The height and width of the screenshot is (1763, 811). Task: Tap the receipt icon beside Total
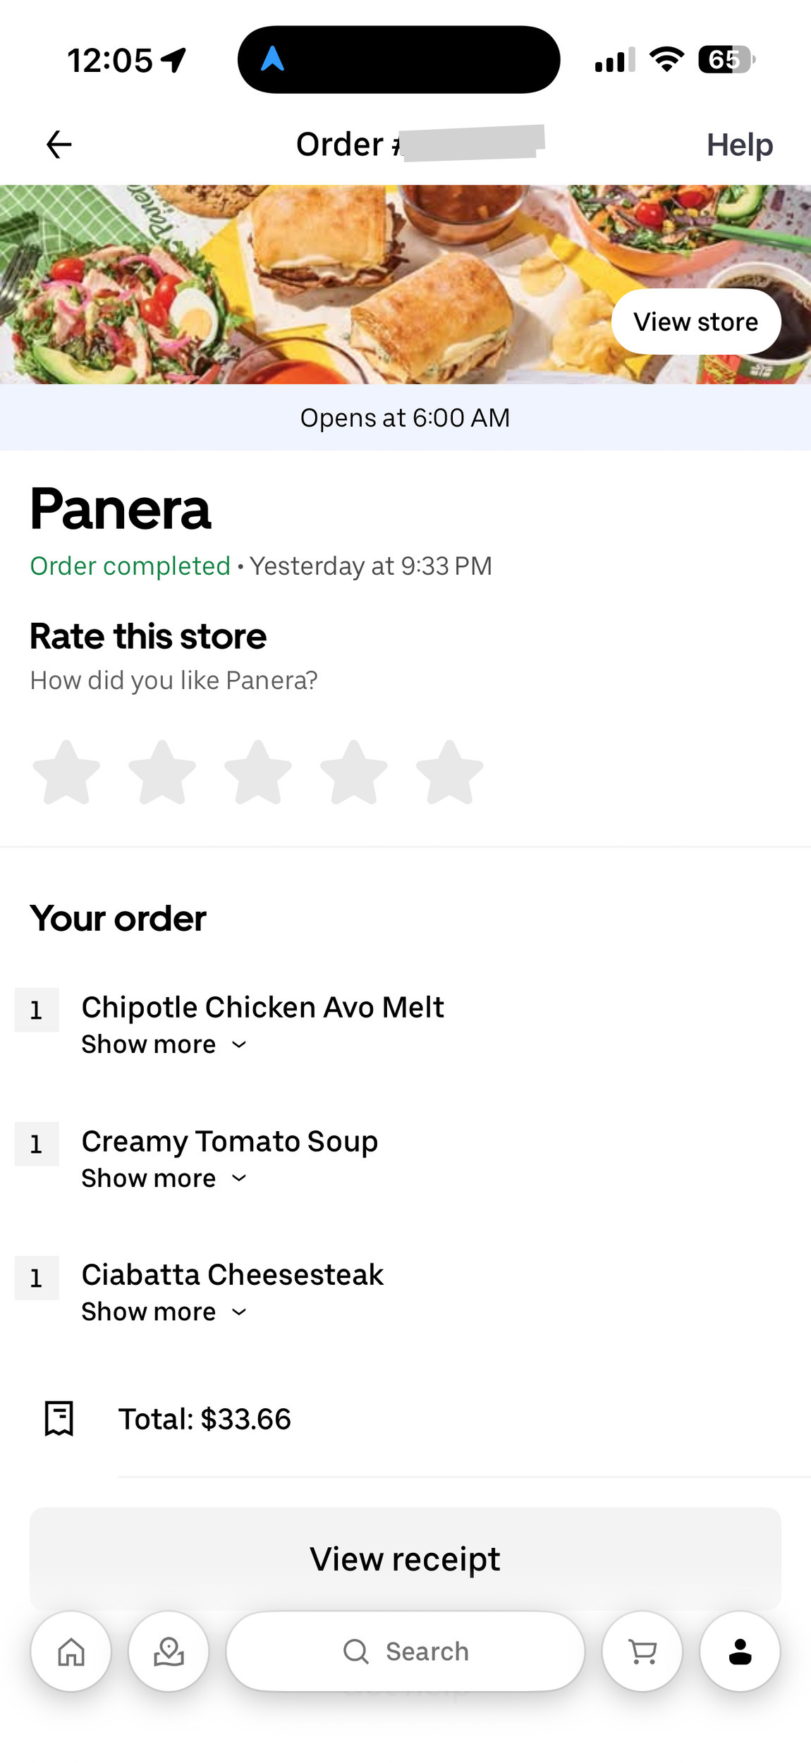point(59,1418)
